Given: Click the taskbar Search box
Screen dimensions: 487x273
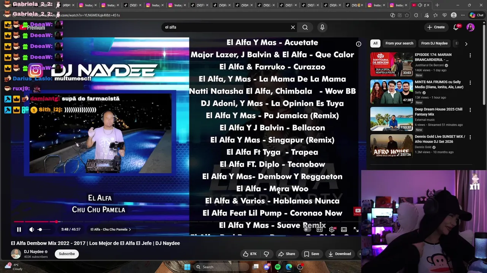Looking at the screenshot, I should 221,267.
